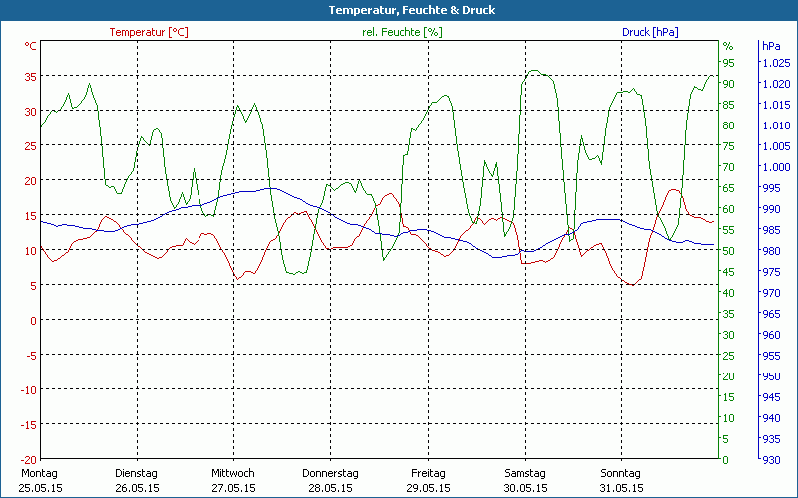This screenshot has width=798, height=498.
Task: Click the green 'rel. Feuchte [%]' legend label
Action: [x=402, y=32]
